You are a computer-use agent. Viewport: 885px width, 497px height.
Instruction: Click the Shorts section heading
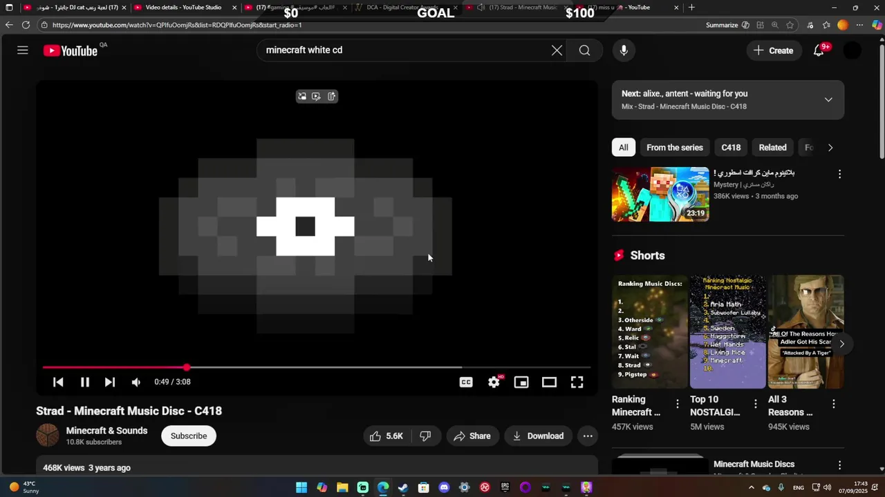[x=647, y=255]
